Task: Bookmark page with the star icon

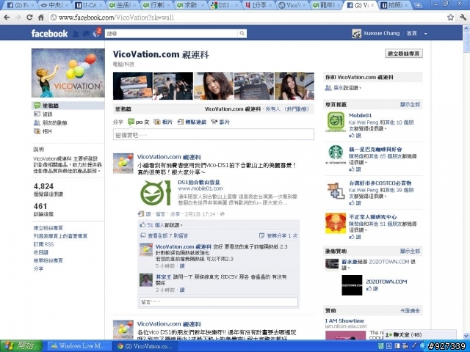Action: (450, 18)
